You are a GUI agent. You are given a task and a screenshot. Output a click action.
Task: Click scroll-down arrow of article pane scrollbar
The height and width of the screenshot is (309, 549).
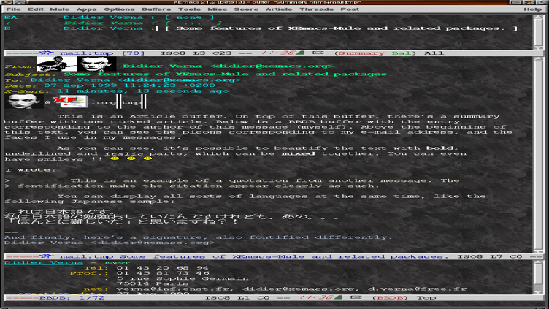(x=538, y=251)
